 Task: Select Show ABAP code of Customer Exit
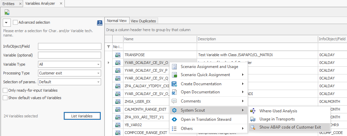[290, 127]
